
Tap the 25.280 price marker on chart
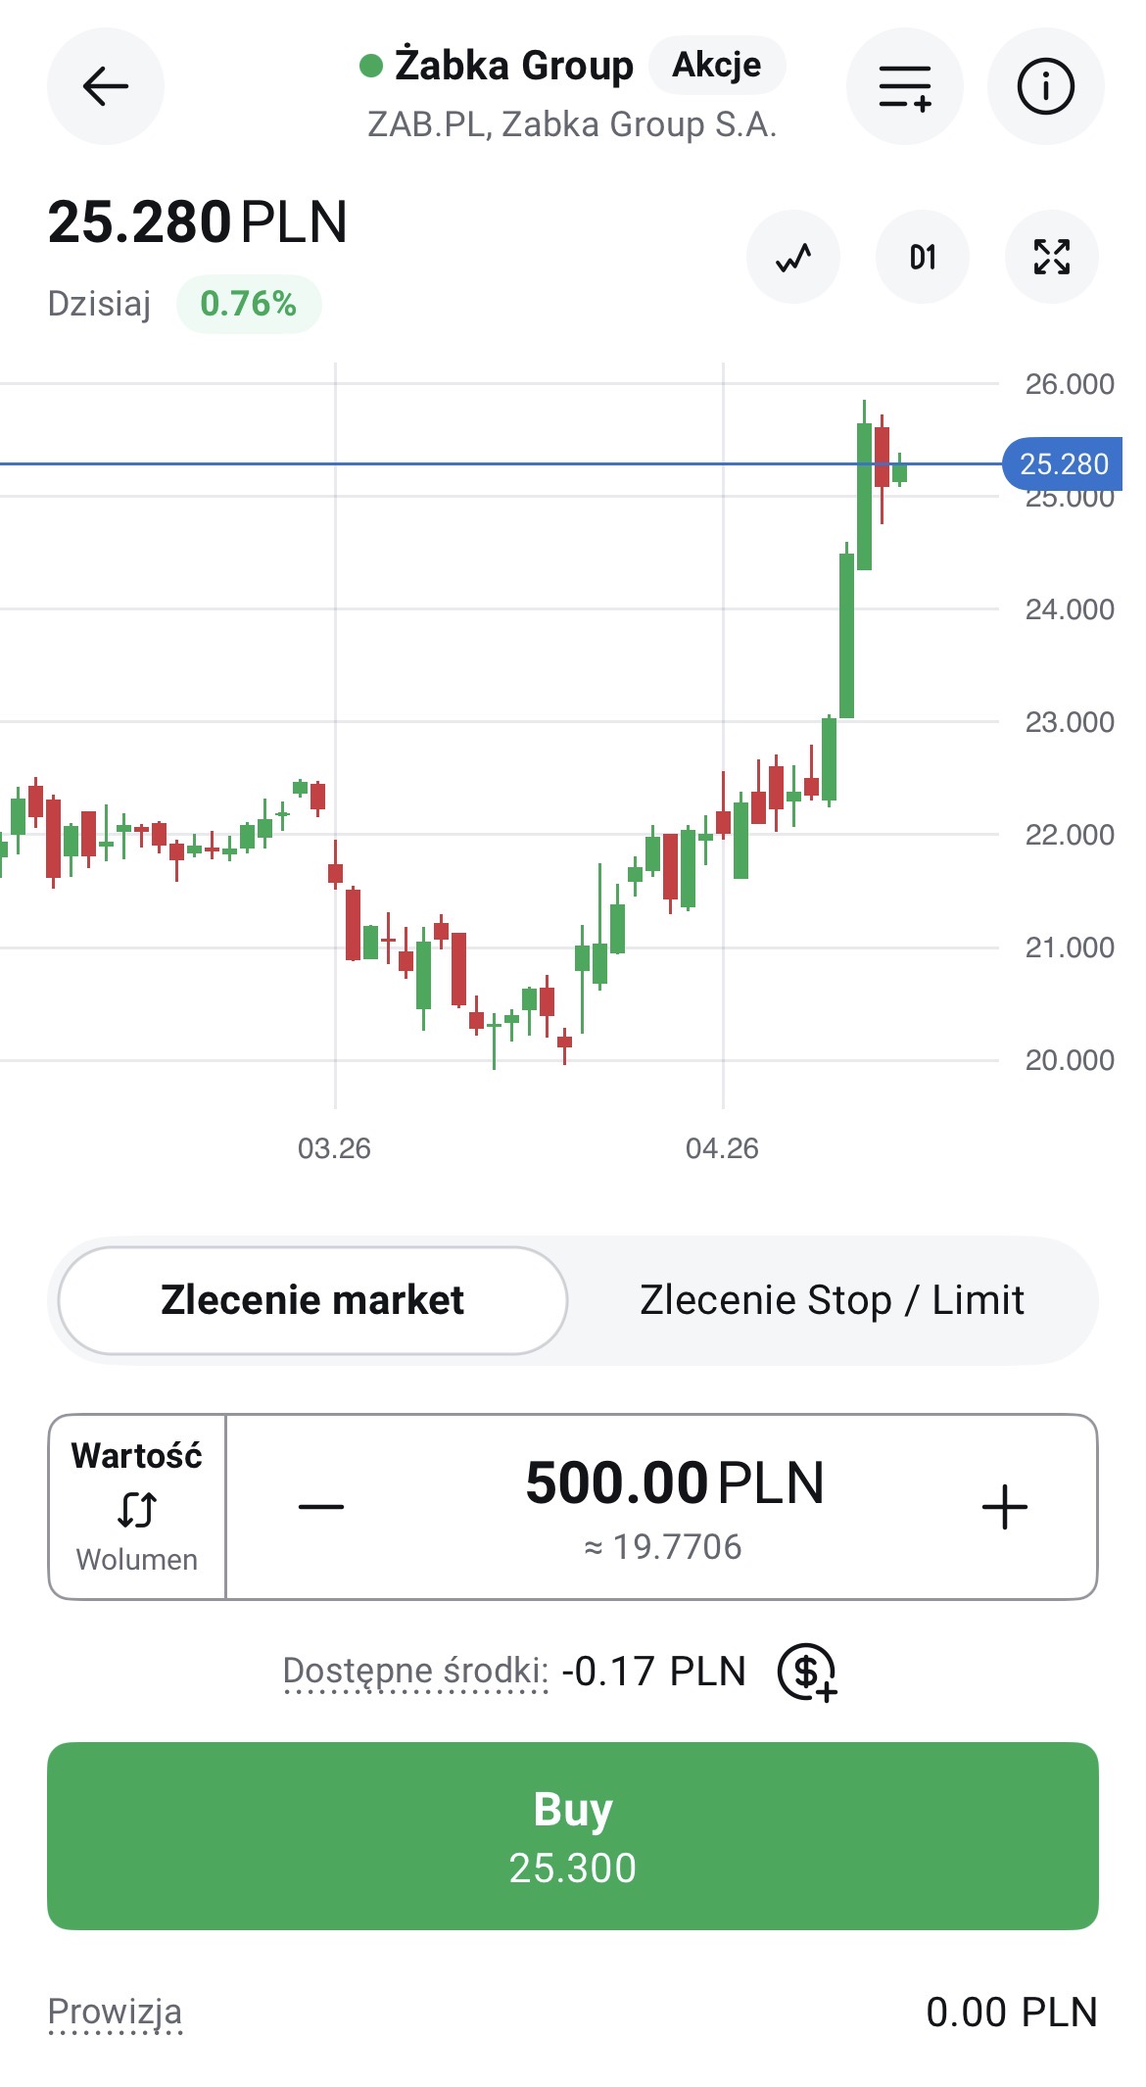tap(1063, 463)
